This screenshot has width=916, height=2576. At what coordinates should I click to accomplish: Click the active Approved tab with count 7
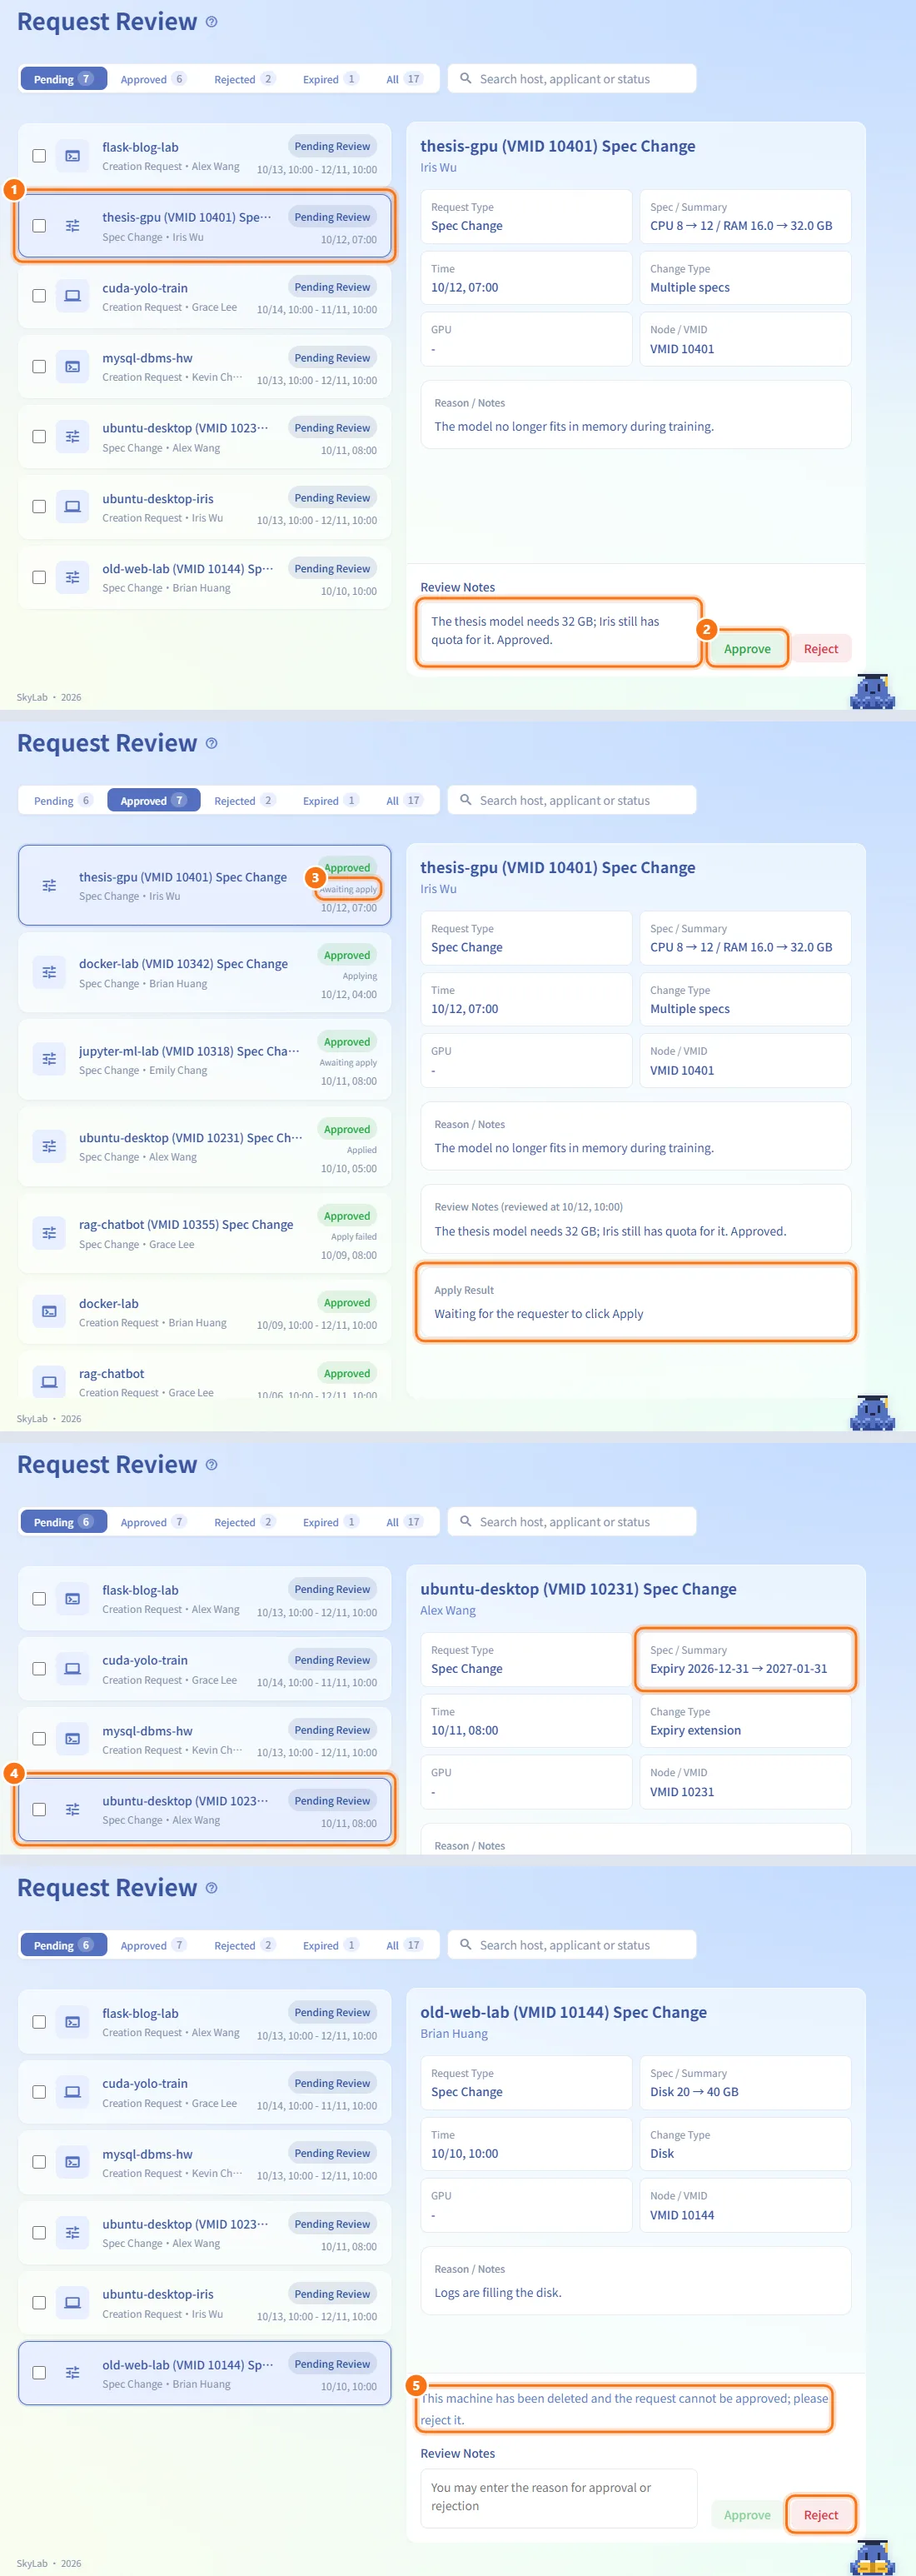[x=153, y=800]
